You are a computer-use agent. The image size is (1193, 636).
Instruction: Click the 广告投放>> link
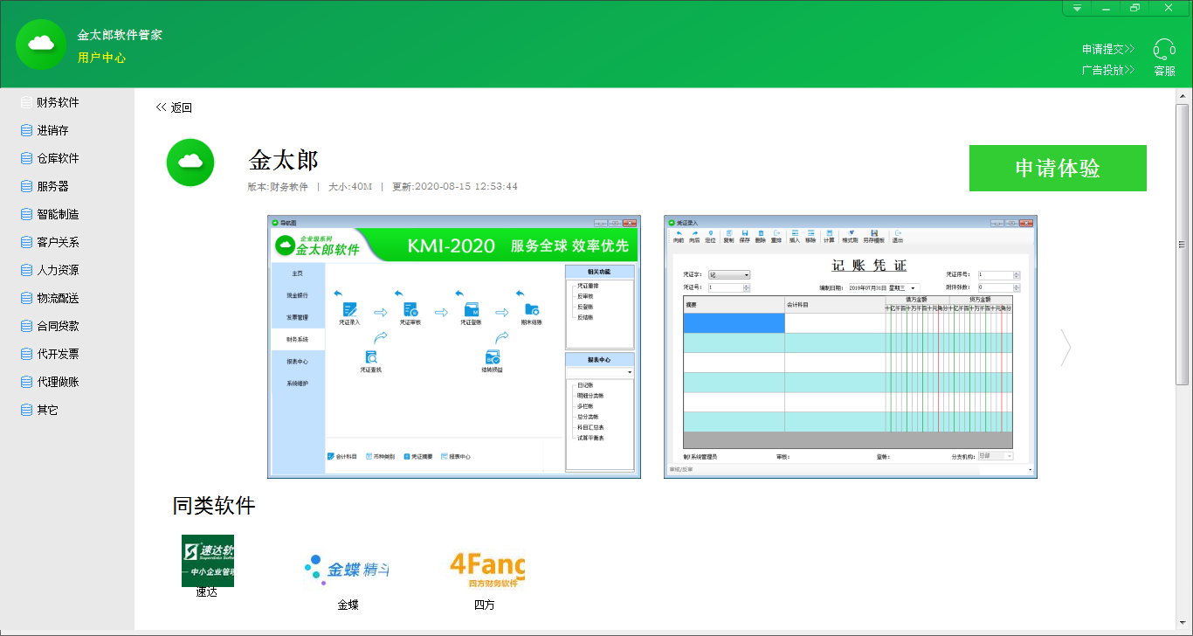[x=1108, y=70]
